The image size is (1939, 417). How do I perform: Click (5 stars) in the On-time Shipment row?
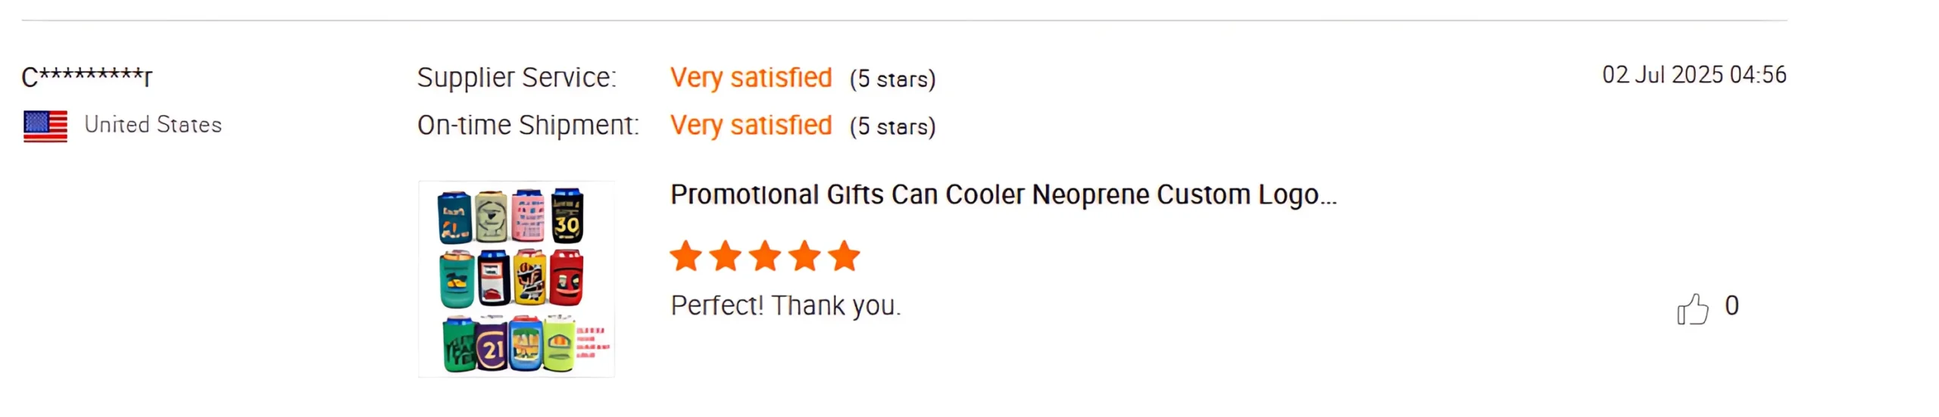click(892, 126)
